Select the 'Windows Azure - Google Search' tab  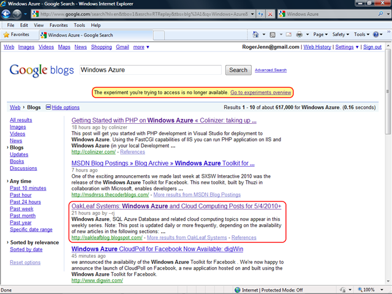[96, 35]
